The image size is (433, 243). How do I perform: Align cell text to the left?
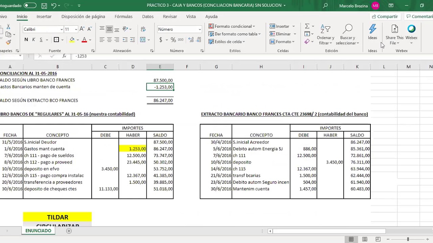(x=102, y=40)
